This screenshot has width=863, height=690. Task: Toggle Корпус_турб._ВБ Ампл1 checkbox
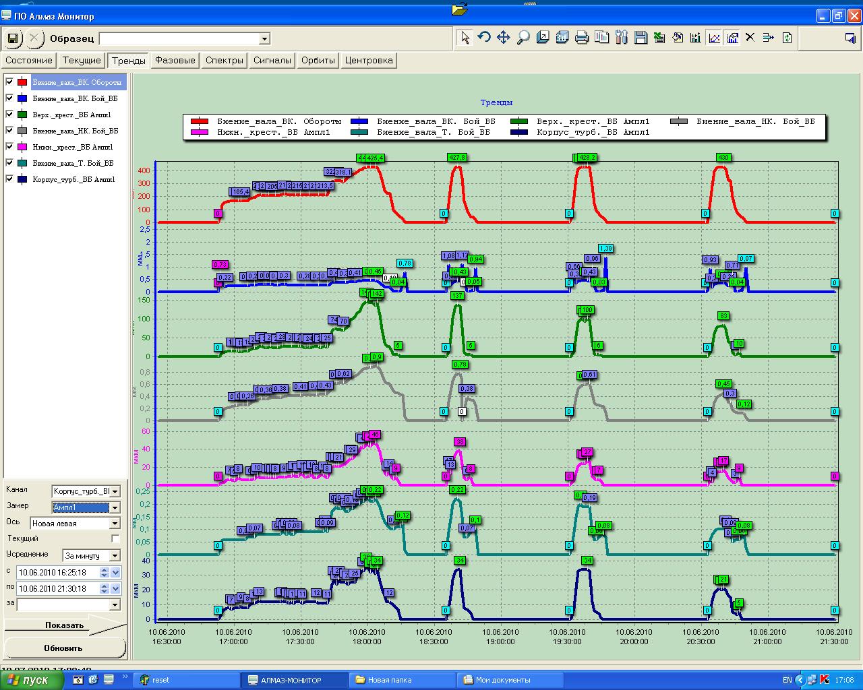click(x=9, y=179)
